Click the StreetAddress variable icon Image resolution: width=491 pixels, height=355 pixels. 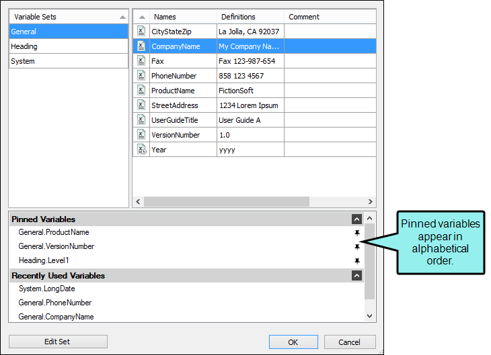pyautogui.click(x=141, y=105)
